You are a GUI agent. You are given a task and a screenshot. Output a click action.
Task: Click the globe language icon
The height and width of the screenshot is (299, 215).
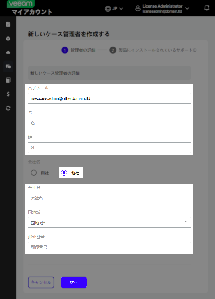tap(108, 8)
